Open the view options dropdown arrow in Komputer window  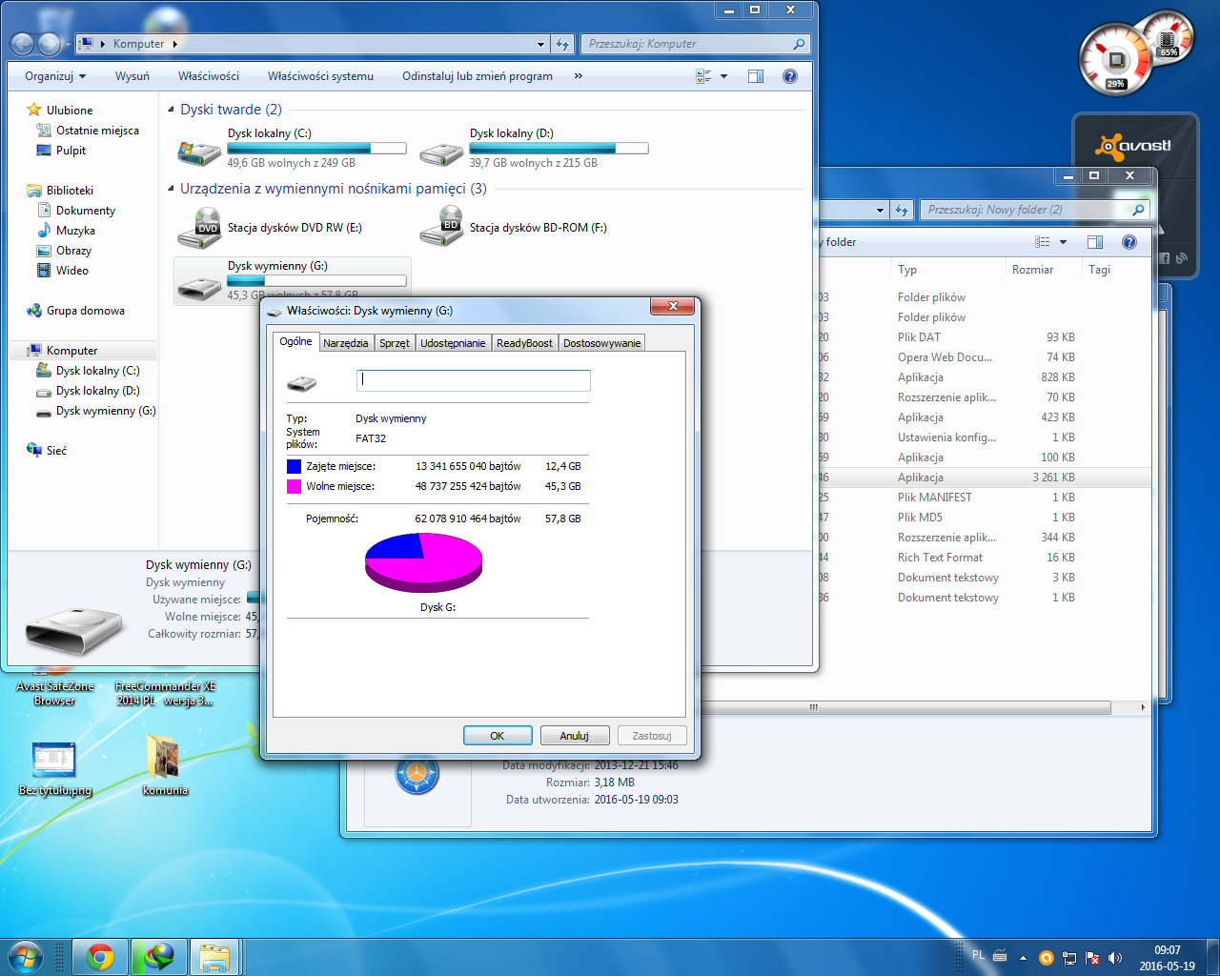723,76
